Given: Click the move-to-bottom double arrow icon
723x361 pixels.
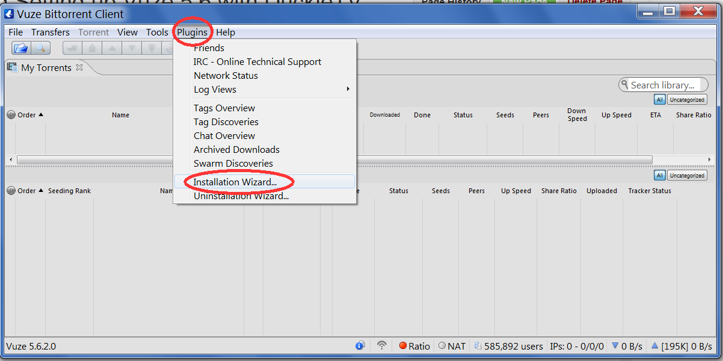Looking at the screenshot, I should point(152,48).
